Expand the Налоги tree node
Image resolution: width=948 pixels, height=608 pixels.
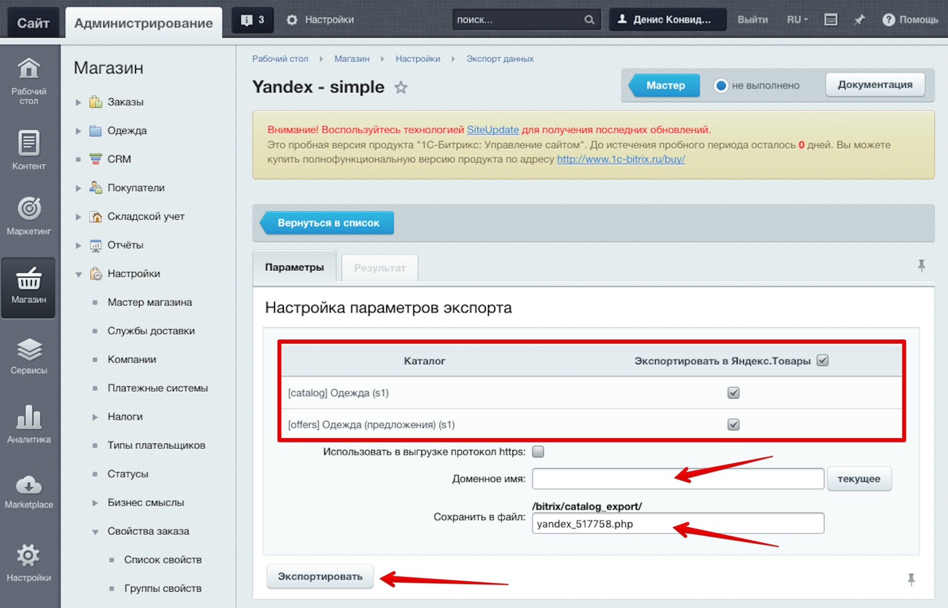[95, 417]
